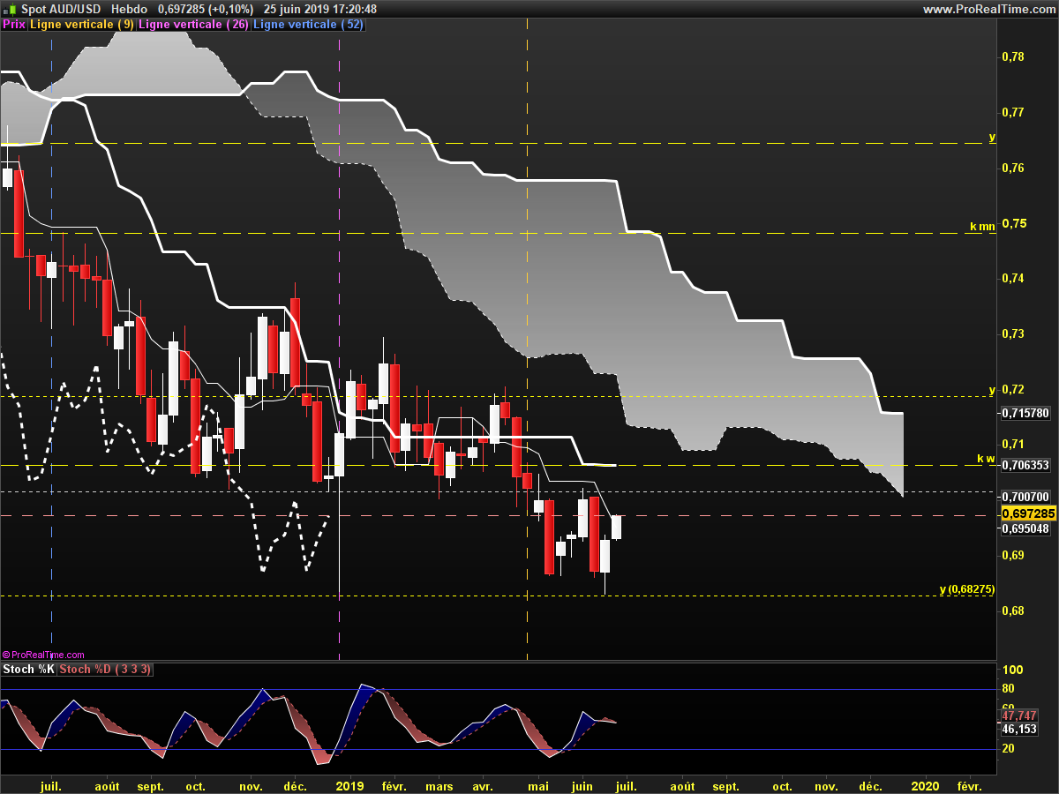This screenshot has width=1059, height=794.
Task: Click the Stoch %K indicator label
Action: [x=28, y=670]
